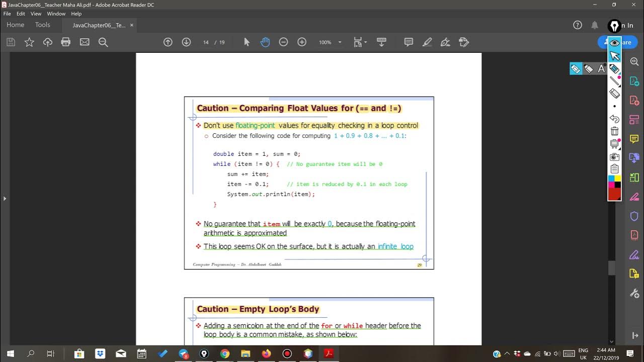Expand the left navigation pane
Screen dimensions: 644x362
[x=5, y=199]
